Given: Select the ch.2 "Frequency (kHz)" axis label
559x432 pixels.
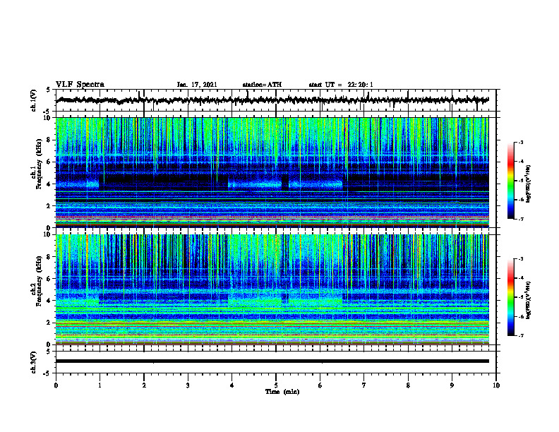Looking at the screenshot, I should coord(39,281).
